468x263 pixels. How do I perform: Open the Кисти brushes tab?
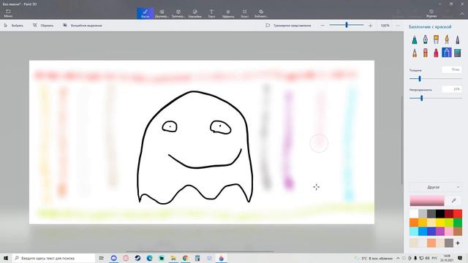146,13
